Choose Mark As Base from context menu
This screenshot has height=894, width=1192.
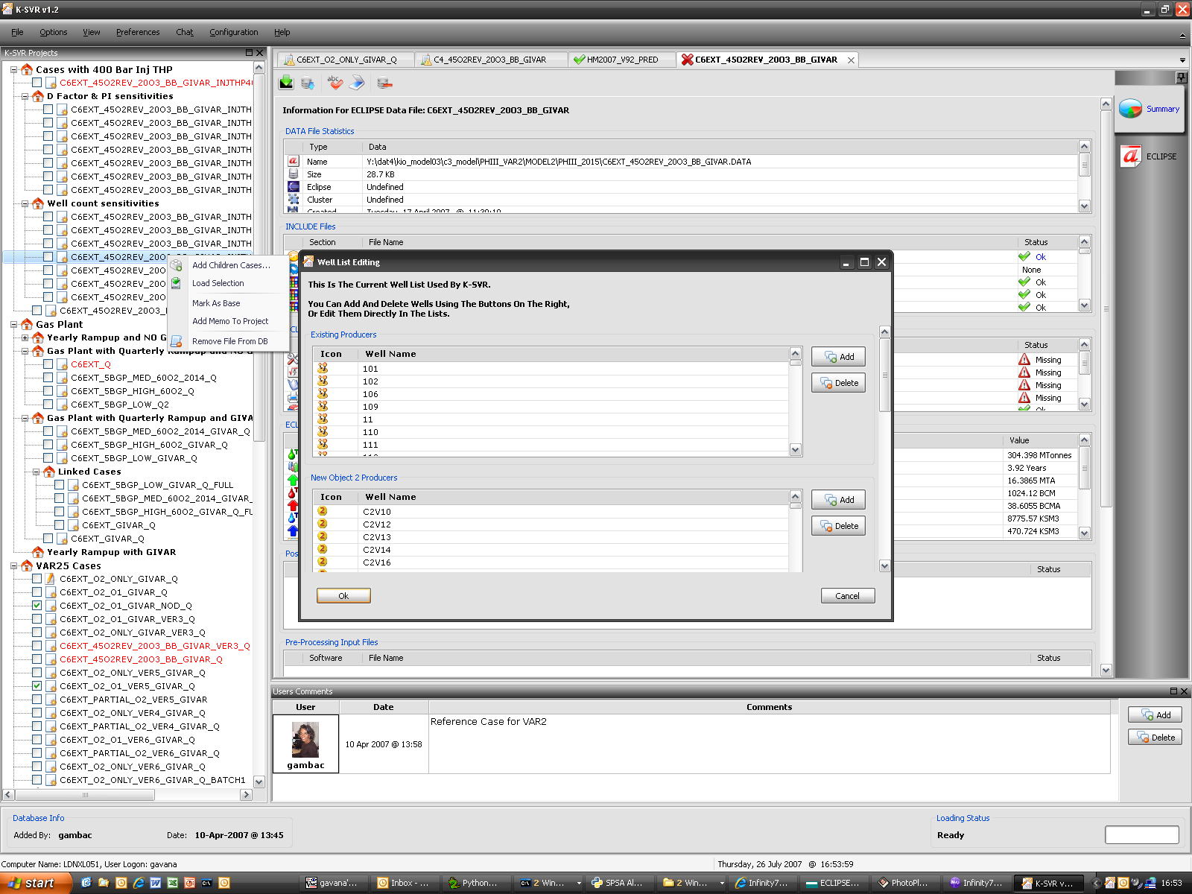pyautogui.click(x=216, y=303)
